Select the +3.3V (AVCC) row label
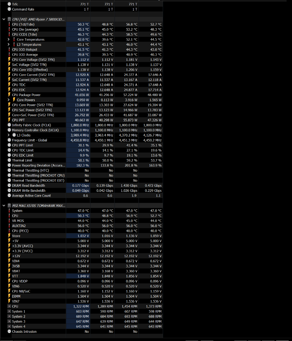The width and height of the screenshot is (292, 341). [x=22, y=246]
